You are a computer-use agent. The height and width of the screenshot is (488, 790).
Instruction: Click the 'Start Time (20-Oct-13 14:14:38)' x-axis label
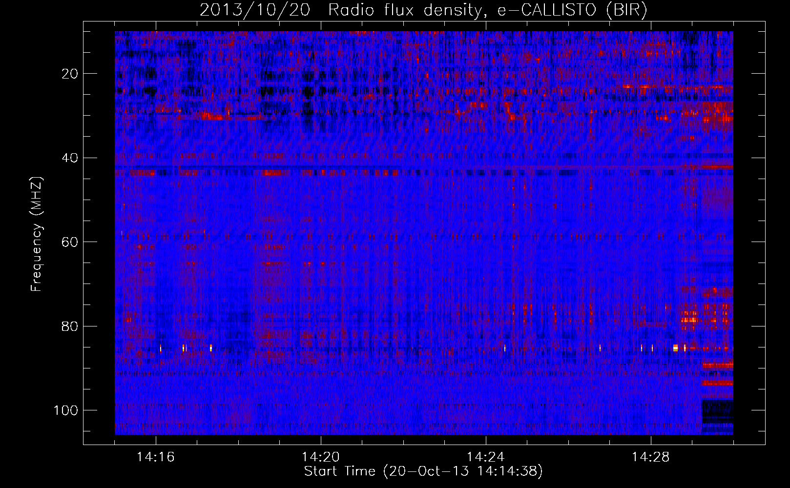(x=423, y=471)
